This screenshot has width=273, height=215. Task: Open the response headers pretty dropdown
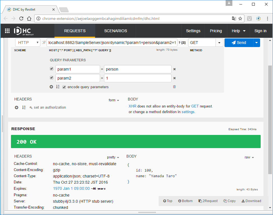coord(113,157)
